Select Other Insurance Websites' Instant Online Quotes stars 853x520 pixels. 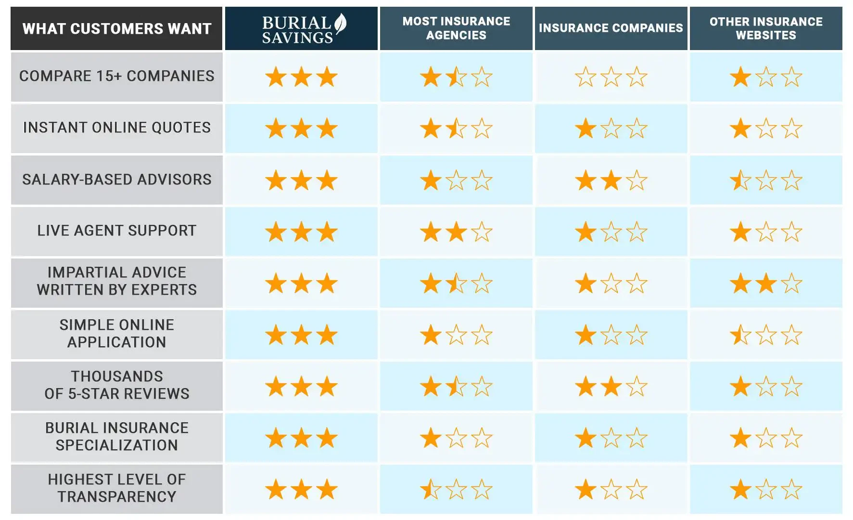[766, 129]
